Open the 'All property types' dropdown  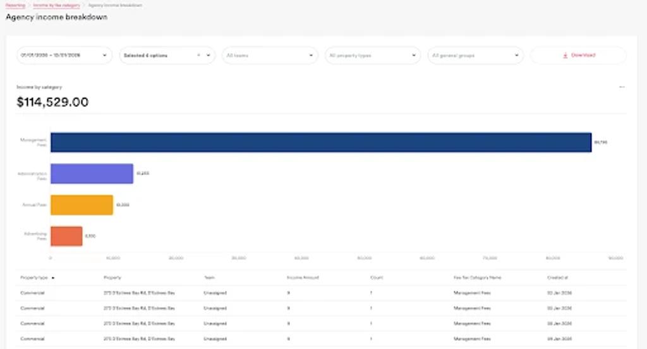(x=373, y=56)
